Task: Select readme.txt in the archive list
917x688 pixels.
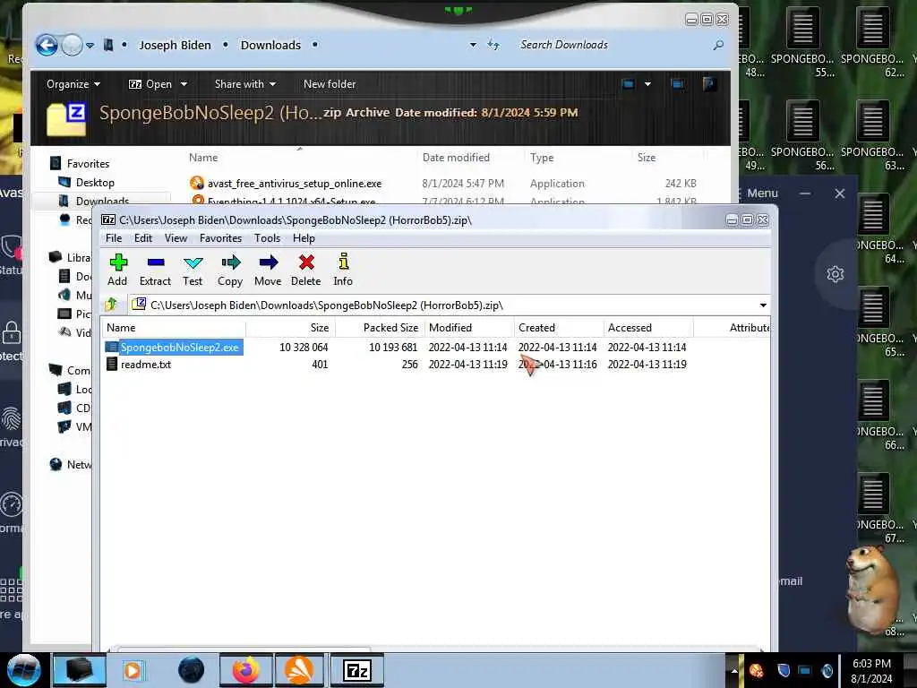Action: click(x=139, y=365)
